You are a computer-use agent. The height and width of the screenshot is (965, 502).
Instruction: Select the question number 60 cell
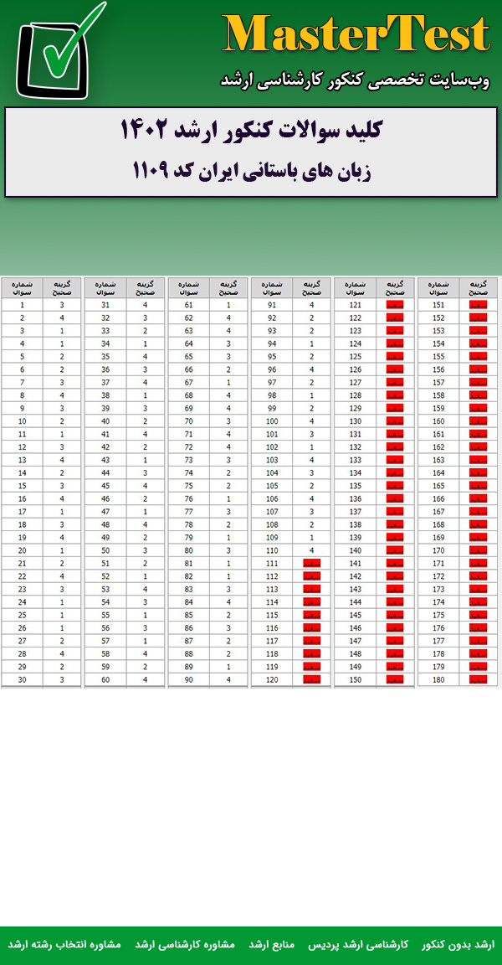105,679
